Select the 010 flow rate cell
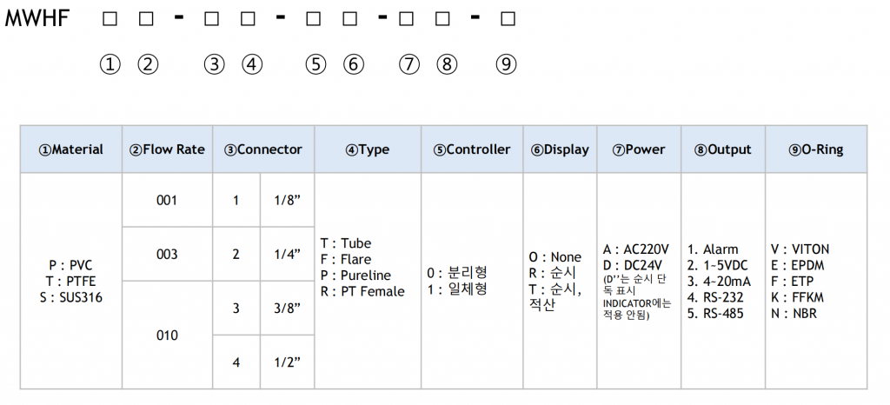This screenshot has height=405, width=890. click(167, 335)
